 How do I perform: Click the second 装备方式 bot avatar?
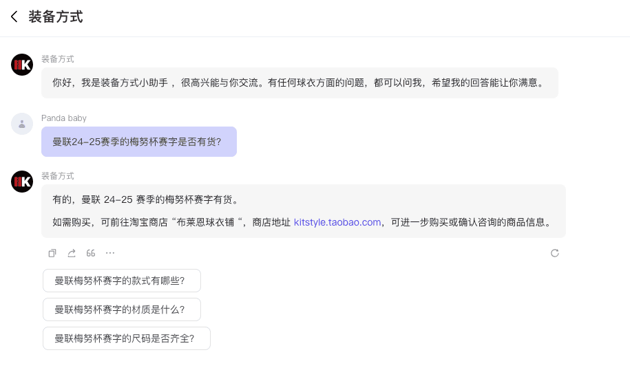pos(22,182)
